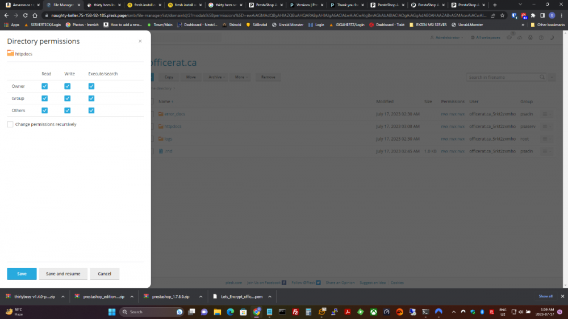568x319 pixels.
Task: Cancel the permissions dialog
Action: point(105,274)
